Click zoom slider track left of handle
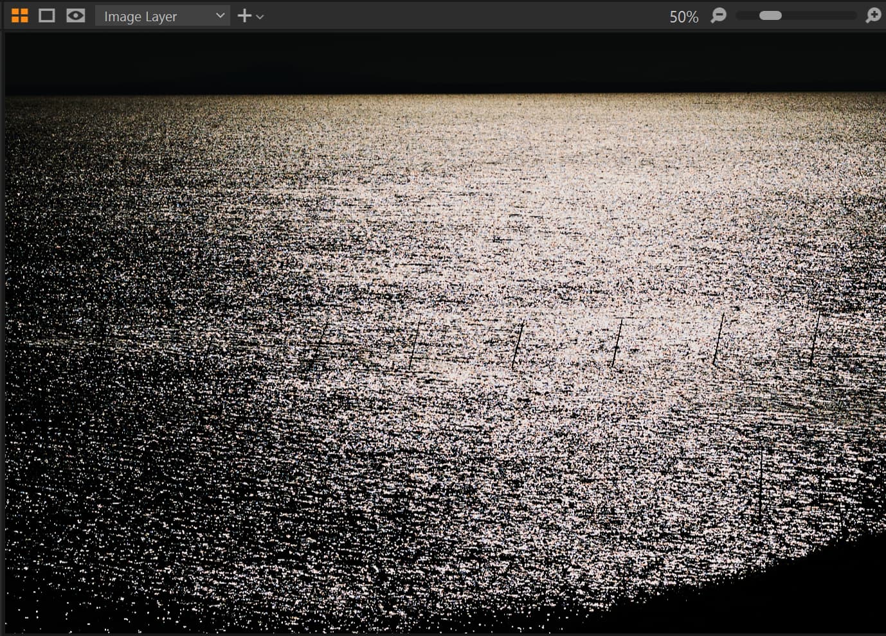This screenshot has height=636, width=886. (746, 15)
